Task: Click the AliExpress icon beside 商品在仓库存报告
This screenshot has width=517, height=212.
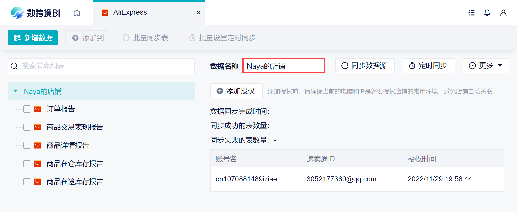Action: (37, 164)
